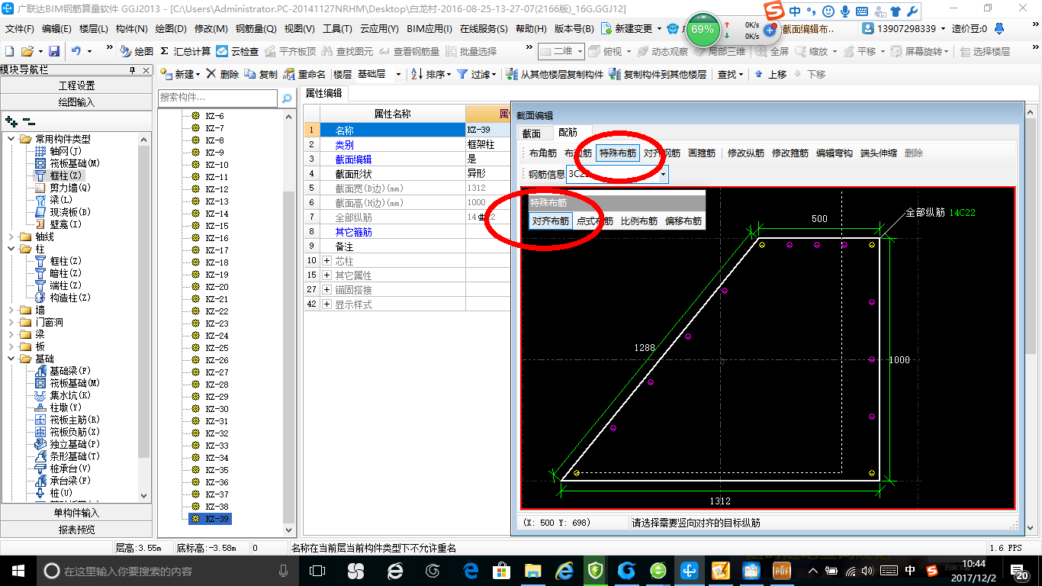Viewport: 1042px width, 586px height.
Task: Select the 轴网(J) grid component icon
Action: (40, 151)
